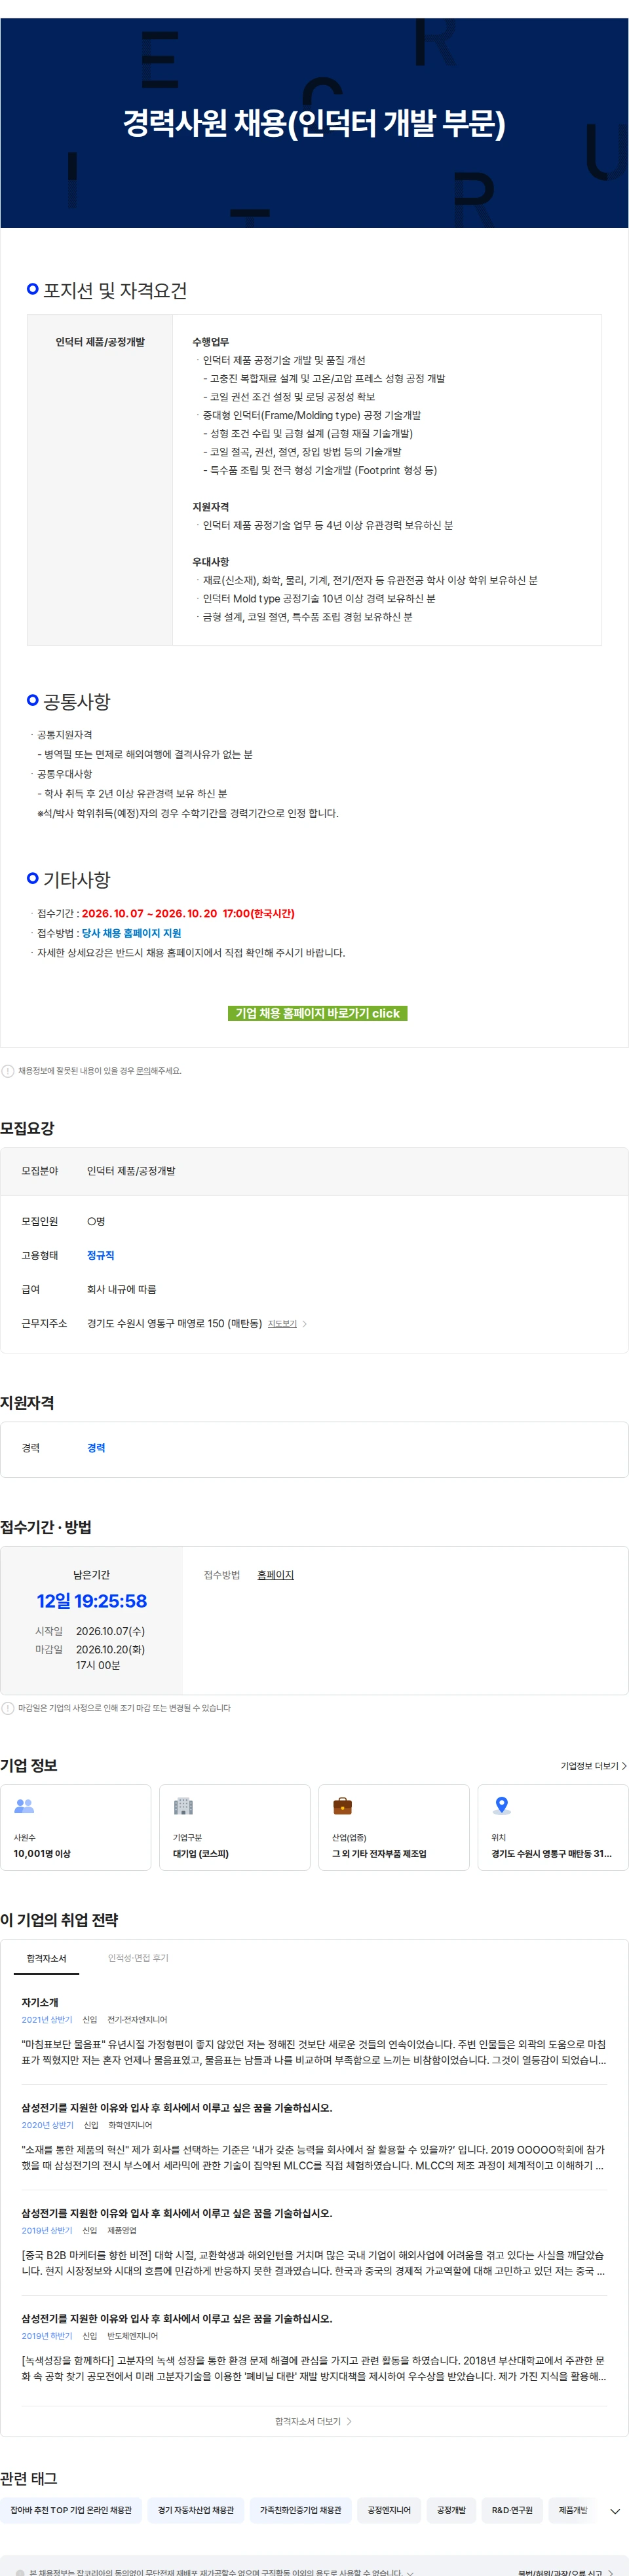
Task: Click the 기타사항 heading
Action: pyautogui.click(x=77, y=880)
